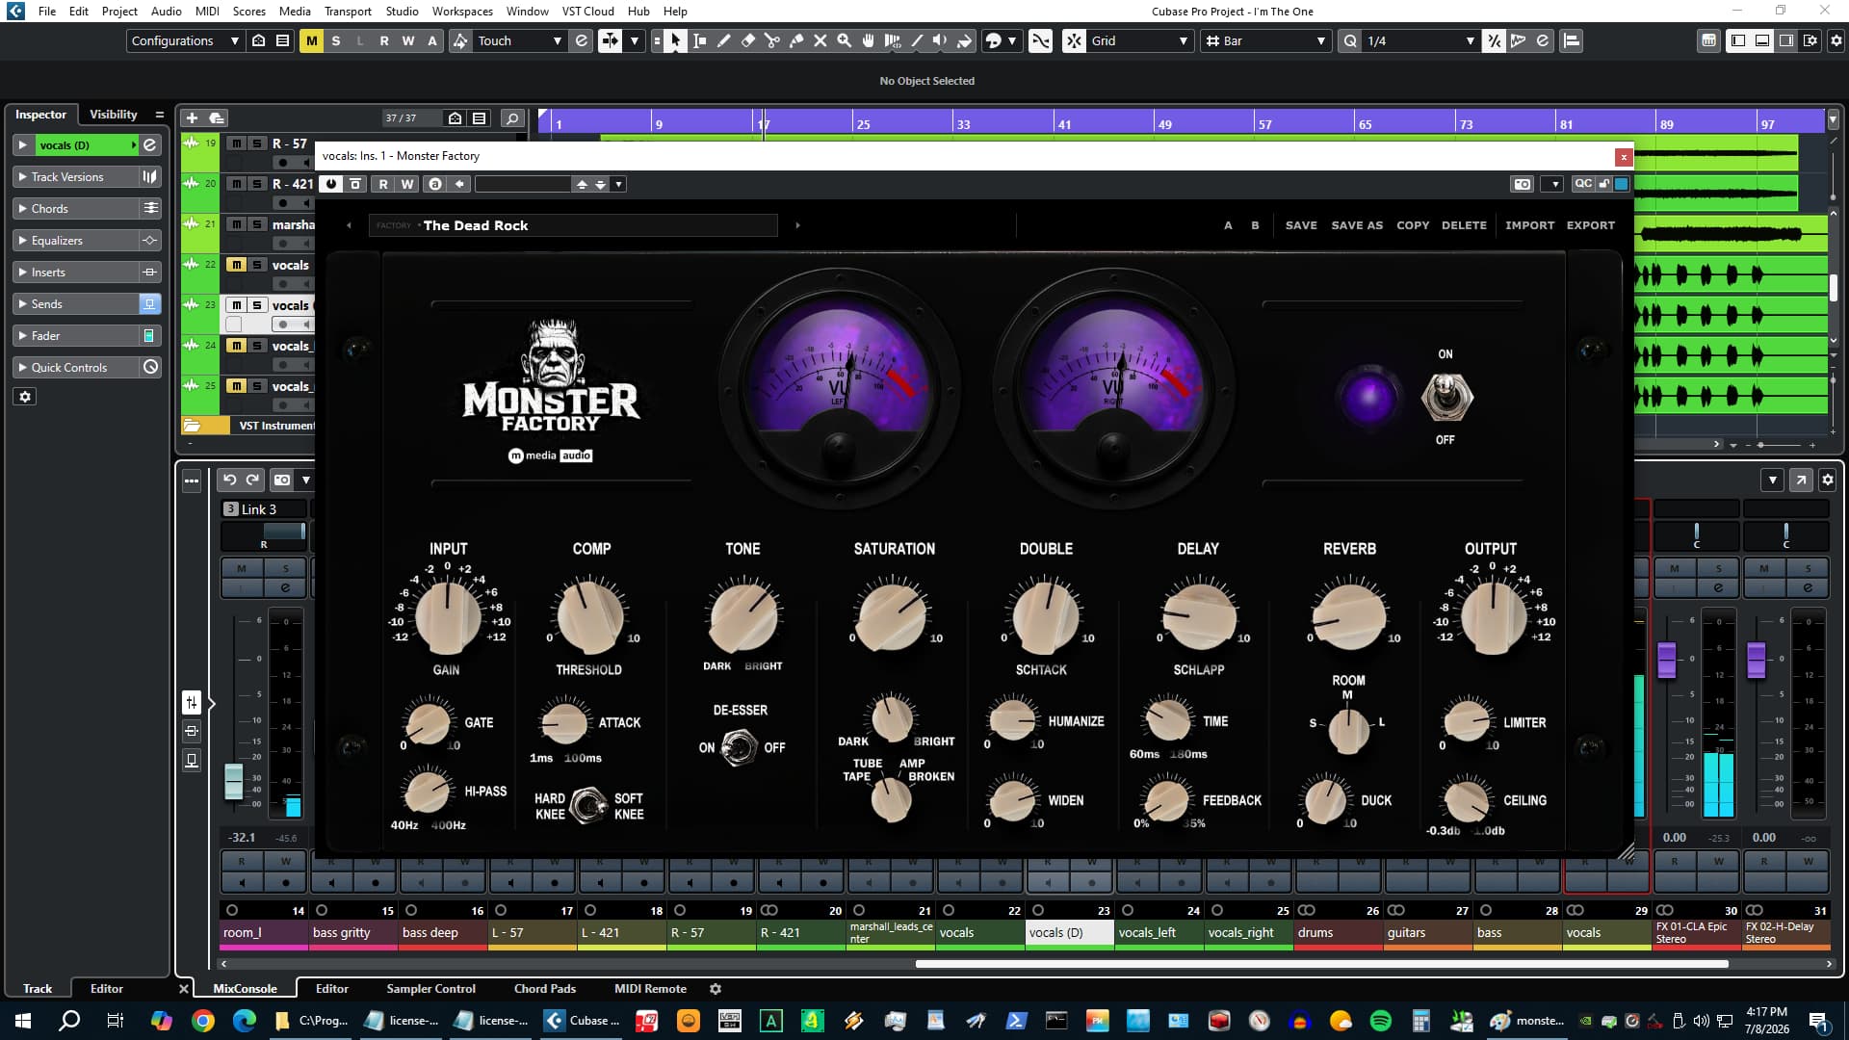Click IMPORT in plugin header
Screen dimensions: 1849x1040
click(1529, 225)
